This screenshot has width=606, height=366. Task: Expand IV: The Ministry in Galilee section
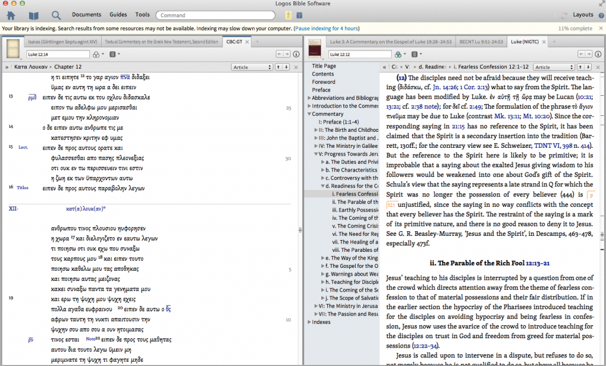[316, 146]
